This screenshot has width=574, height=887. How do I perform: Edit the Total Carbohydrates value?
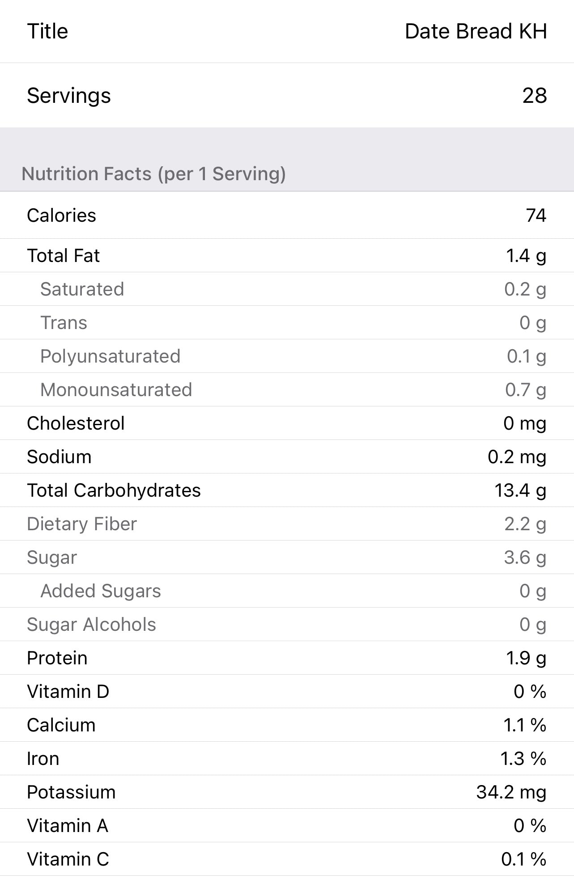coord(520,490)
